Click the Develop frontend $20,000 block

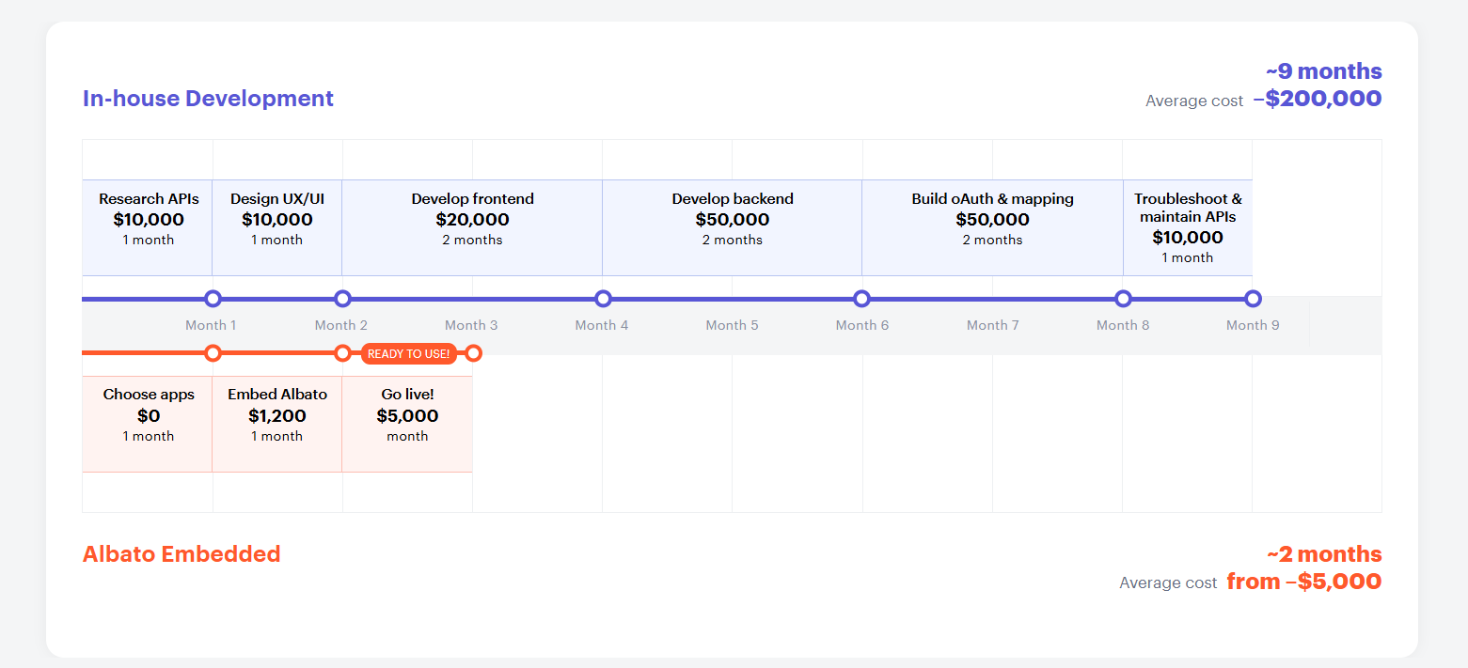point(472,227)
